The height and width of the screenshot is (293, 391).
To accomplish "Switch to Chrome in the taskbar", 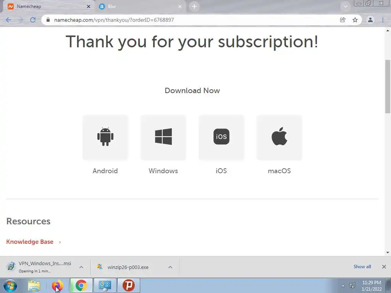I will (x=81, y=285).
